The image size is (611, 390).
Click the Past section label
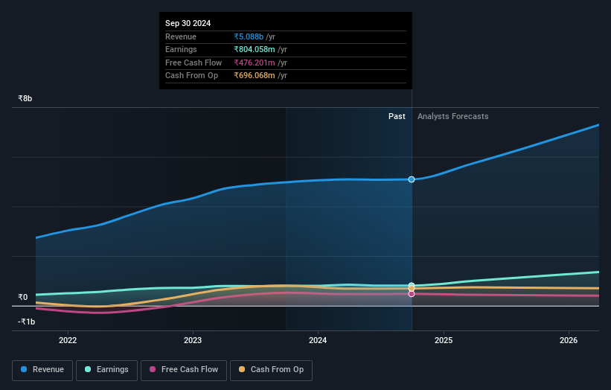397,117
